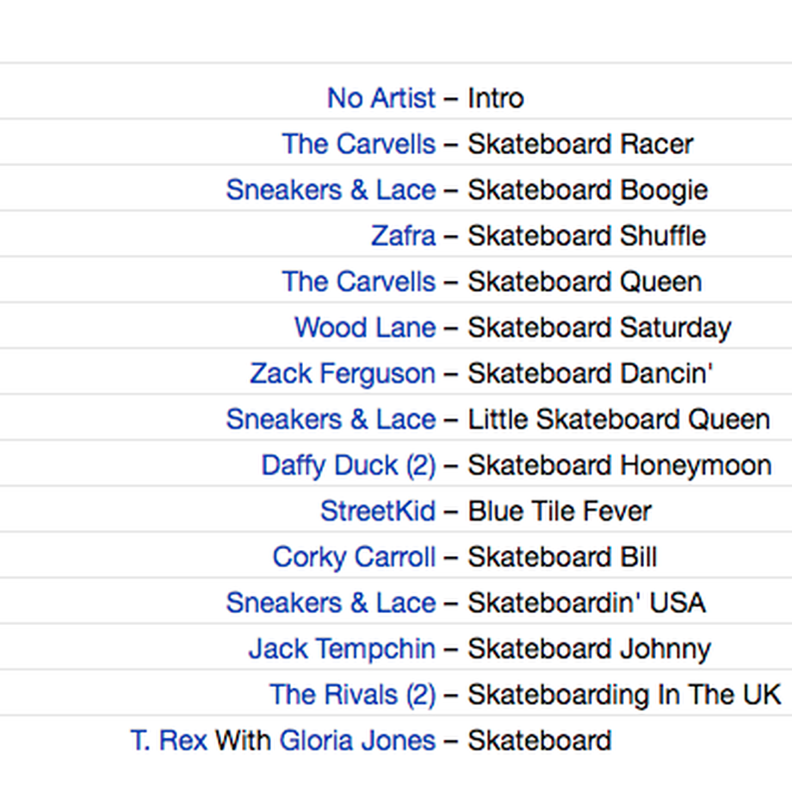
Task: Visit the Zack Ferguson artist page
Action: coord(343,374)
